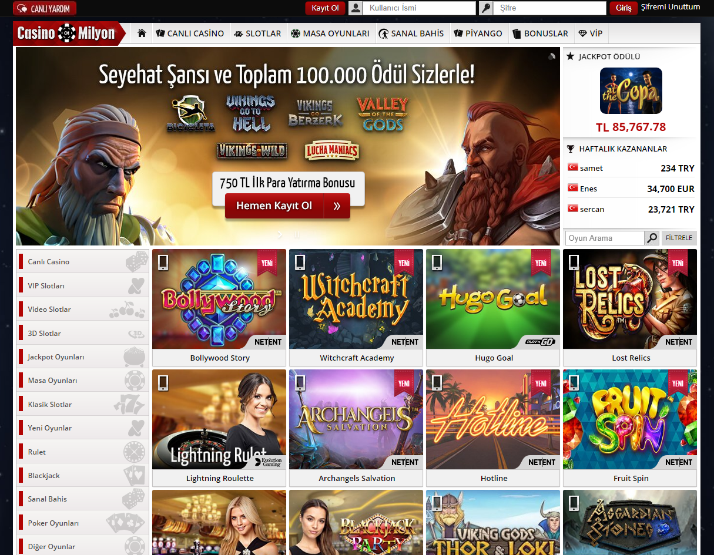Open the Lightning Roulette game thumbnail

pos(219,419)
